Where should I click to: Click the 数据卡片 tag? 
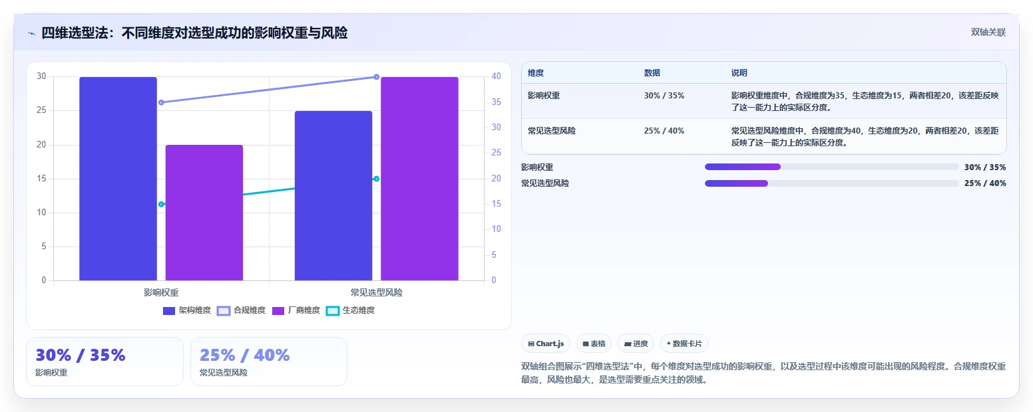click(x=684, y=344)
